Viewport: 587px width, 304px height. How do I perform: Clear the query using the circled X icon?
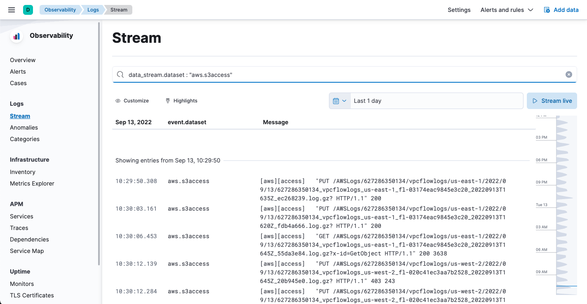tap(568, 74)
